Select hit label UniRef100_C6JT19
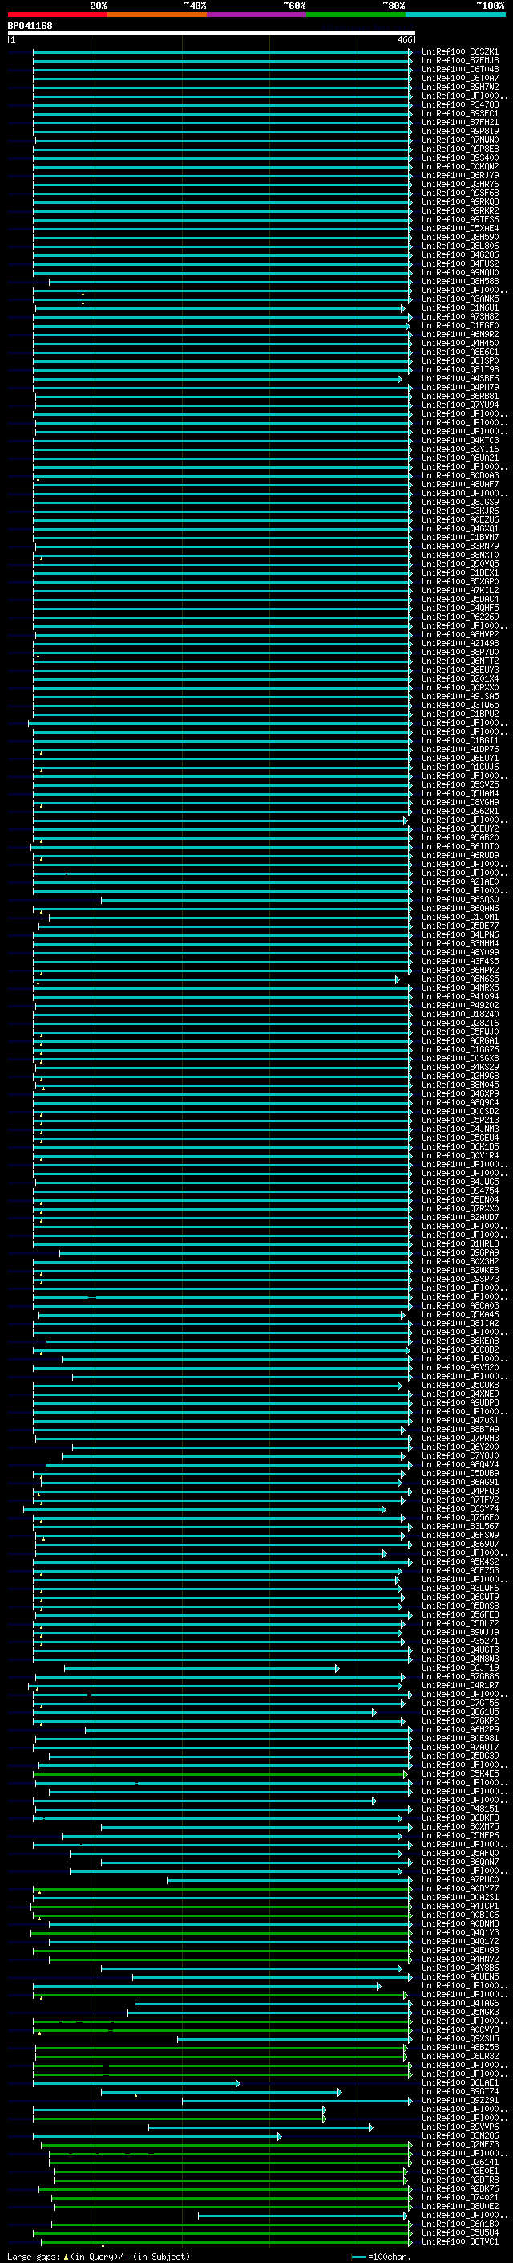513x2263 pixels. [x=459, y=1667]
